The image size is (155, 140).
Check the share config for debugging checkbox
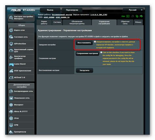[101, 52]
